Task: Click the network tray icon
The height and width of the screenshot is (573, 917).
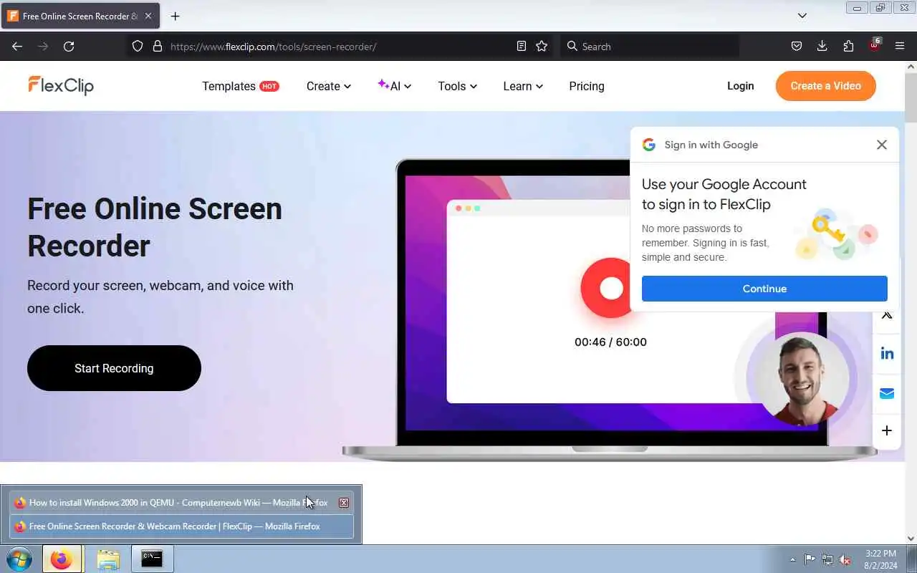Action: tap(827, 559)
